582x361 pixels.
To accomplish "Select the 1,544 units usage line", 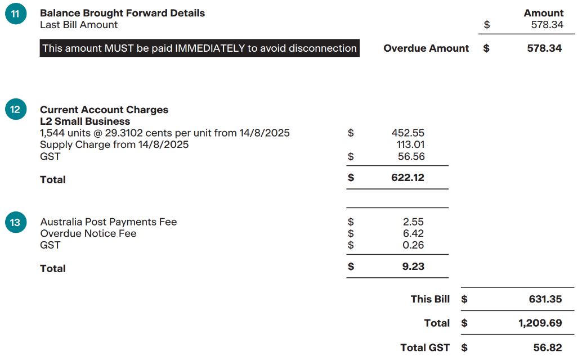I will point(165,133).
